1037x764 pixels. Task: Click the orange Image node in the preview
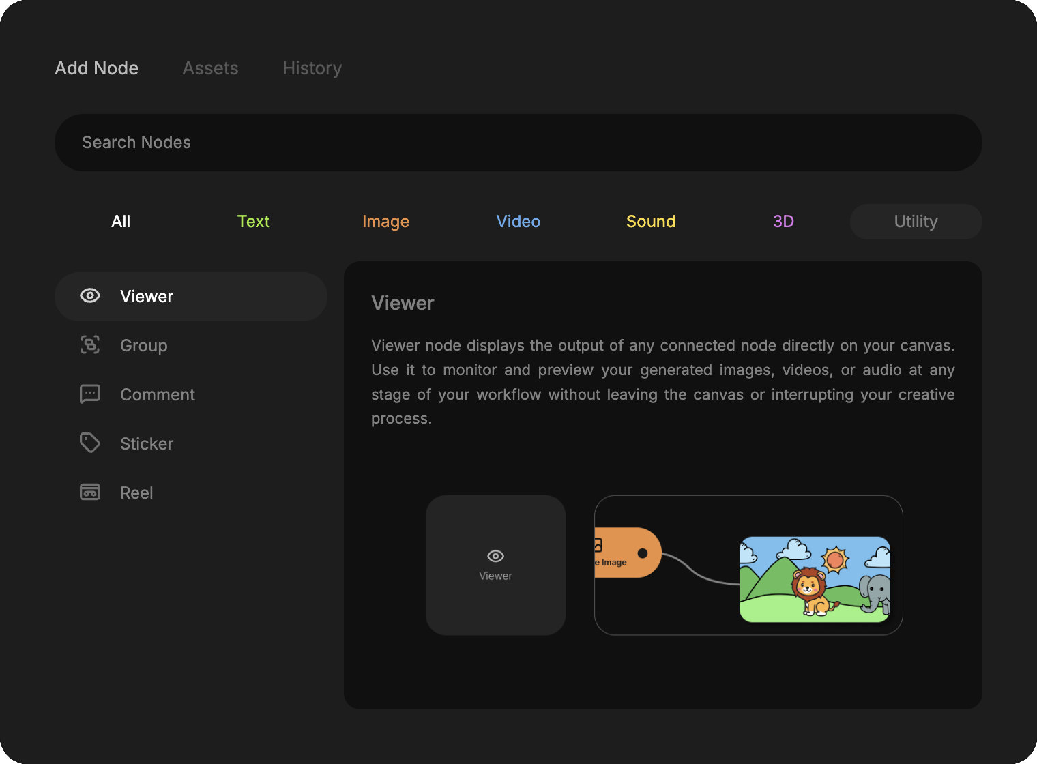pyautogui.click(x=619, y=553)
